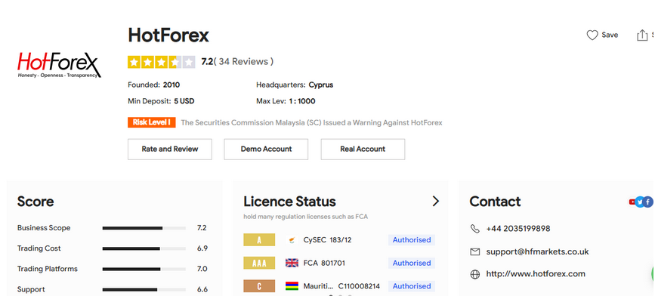The height and width of the screenshot is (296, 655).
Task: Click the Licence Status heading
Action: tap(289, 202)
